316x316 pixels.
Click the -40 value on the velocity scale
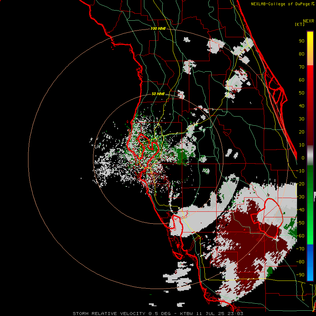pyautogui.click(x=300, y=210)
